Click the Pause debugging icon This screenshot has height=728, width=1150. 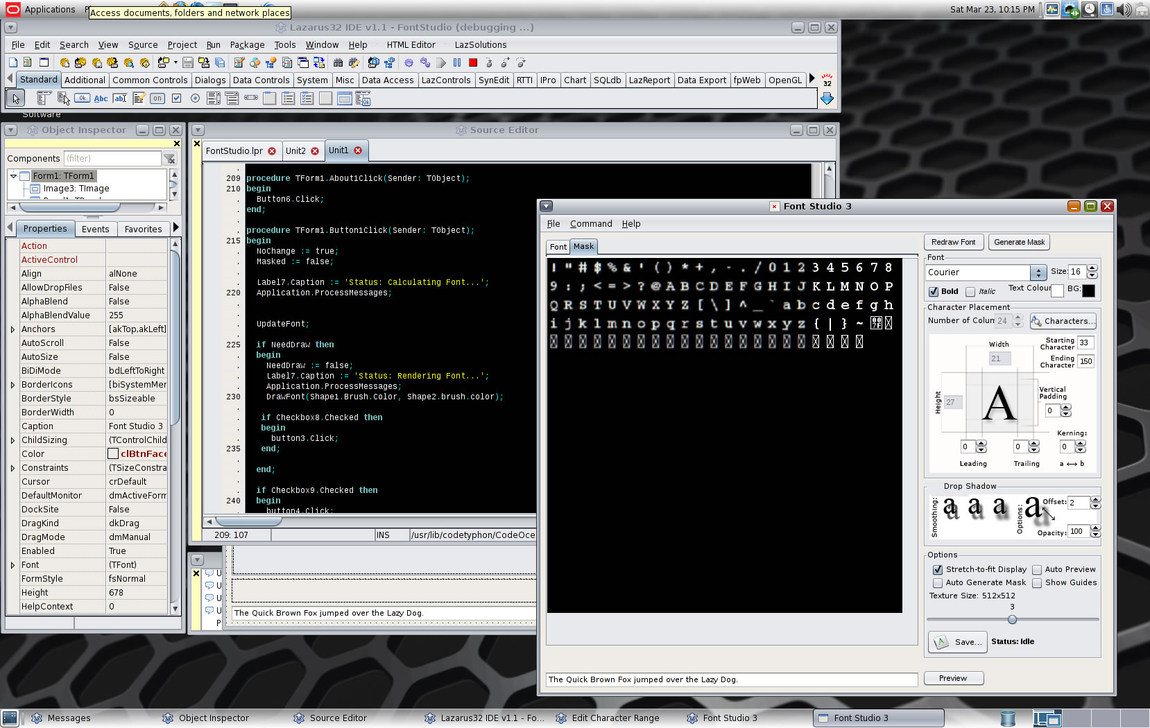pyautogui.click(x=457, y=62)
